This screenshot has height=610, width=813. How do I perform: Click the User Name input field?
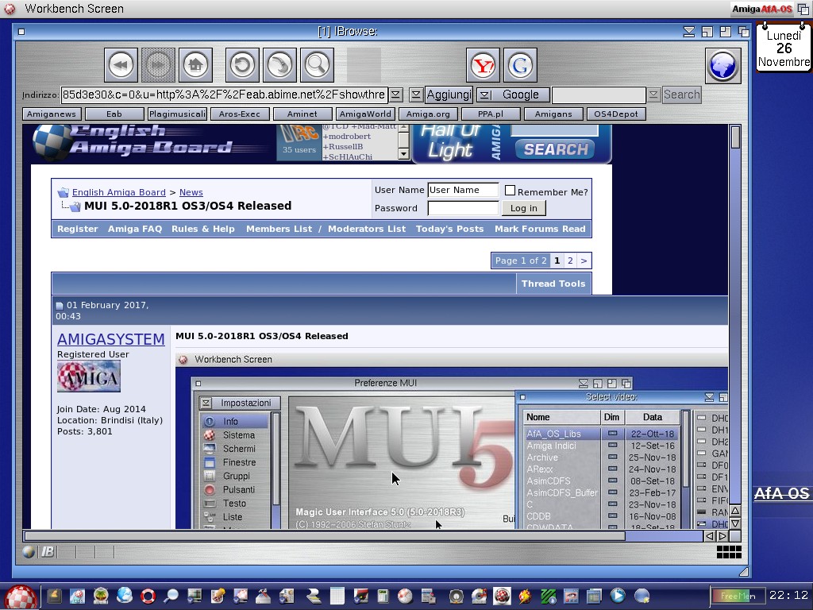tap(462, 191)
